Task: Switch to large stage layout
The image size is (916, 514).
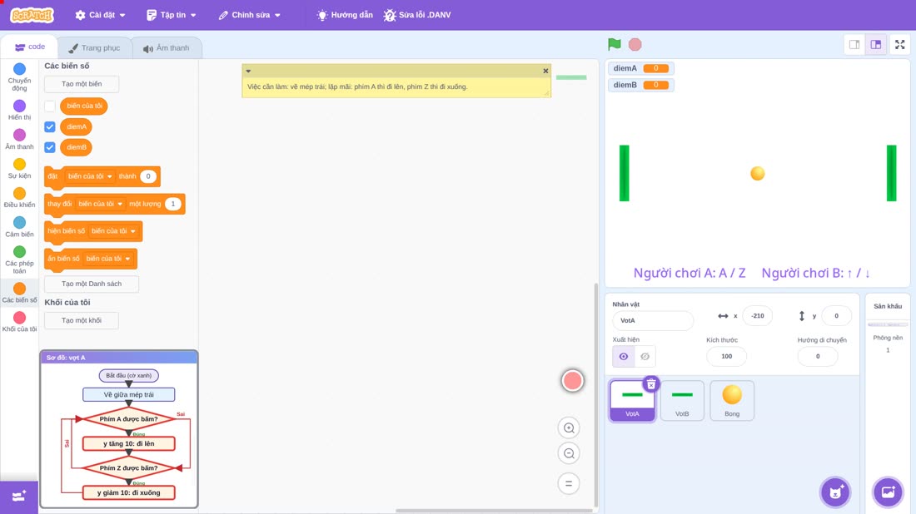Action: click(876, 44)
